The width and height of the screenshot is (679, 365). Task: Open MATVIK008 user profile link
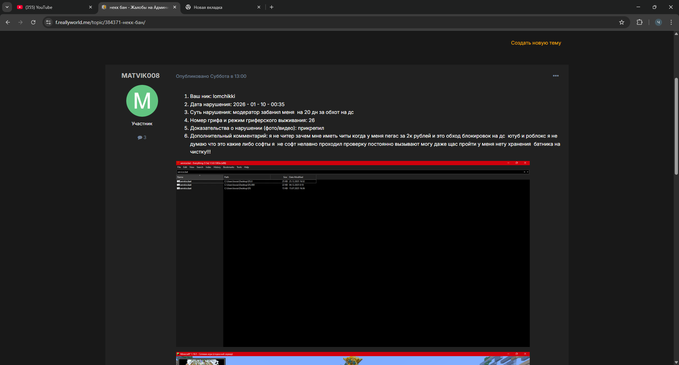pos(140,76)
